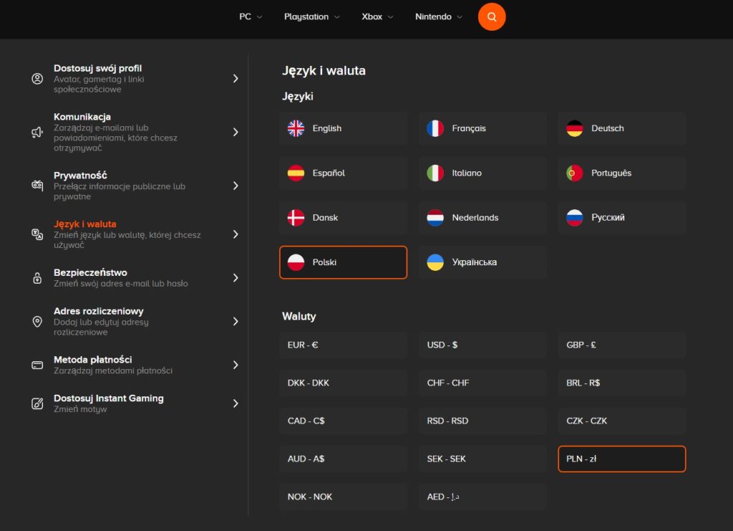Select English as the language
Screen dimensions: 733x531
(x=343, y=128)
